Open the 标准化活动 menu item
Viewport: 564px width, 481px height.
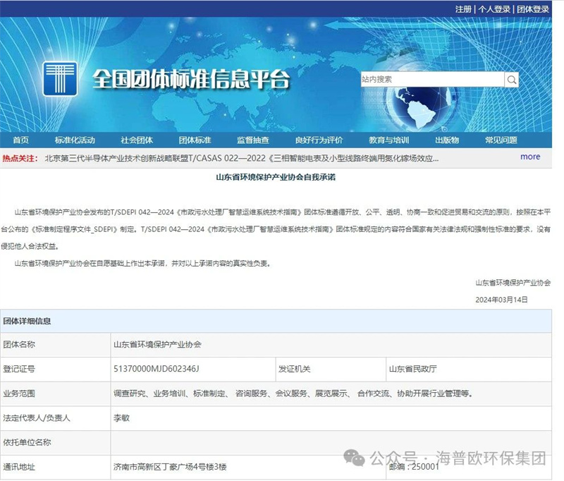pos(75,140)
